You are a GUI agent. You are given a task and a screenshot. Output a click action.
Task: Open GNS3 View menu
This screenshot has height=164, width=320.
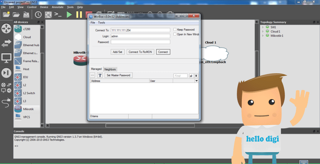(20, 7)
